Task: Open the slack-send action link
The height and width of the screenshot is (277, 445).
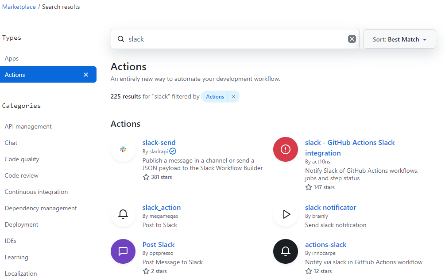Action: pyautogui.click(x=159, y=142)
